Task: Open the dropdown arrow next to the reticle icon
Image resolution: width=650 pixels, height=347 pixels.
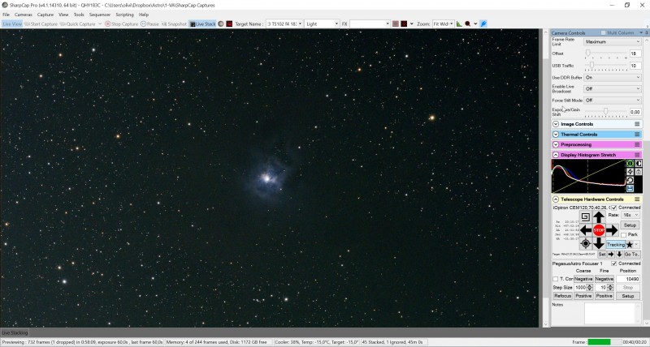Action: pos(411,24)
